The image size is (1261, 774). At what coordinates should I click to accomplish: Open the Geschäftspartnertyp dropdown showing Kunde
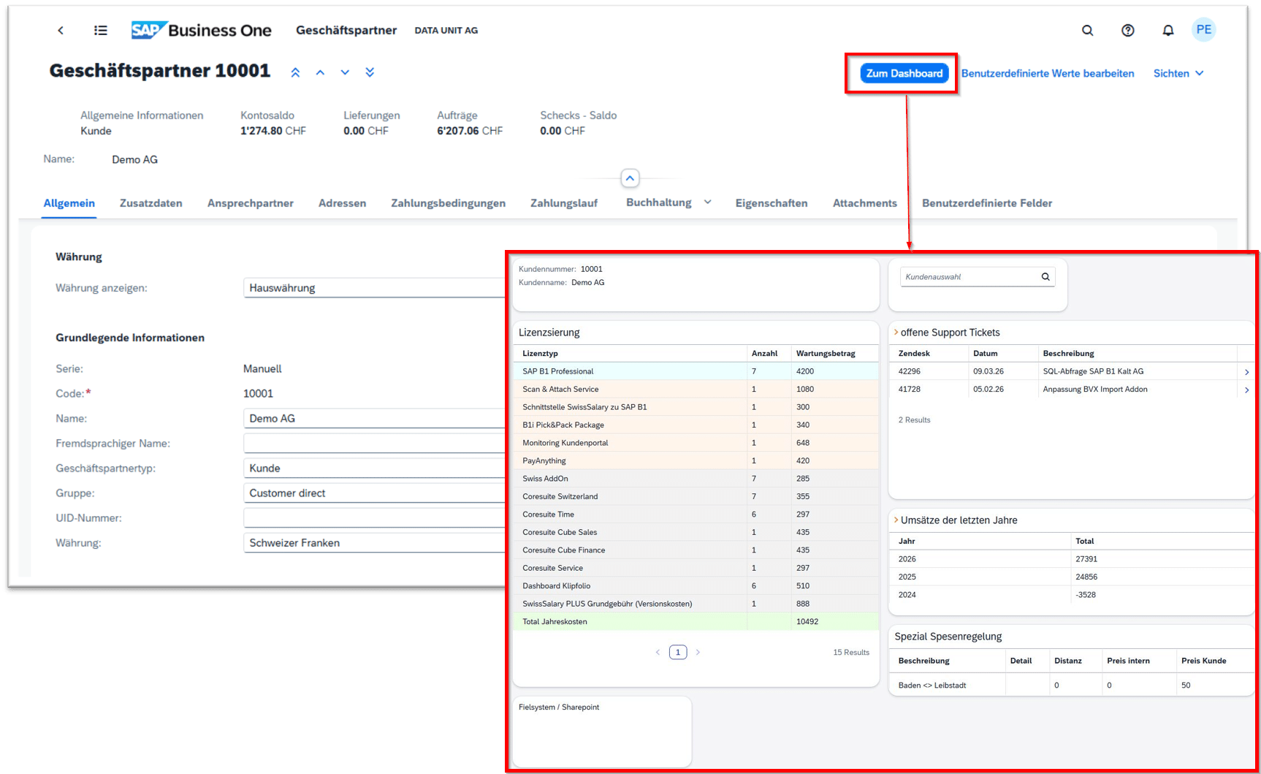click(374, 468)
